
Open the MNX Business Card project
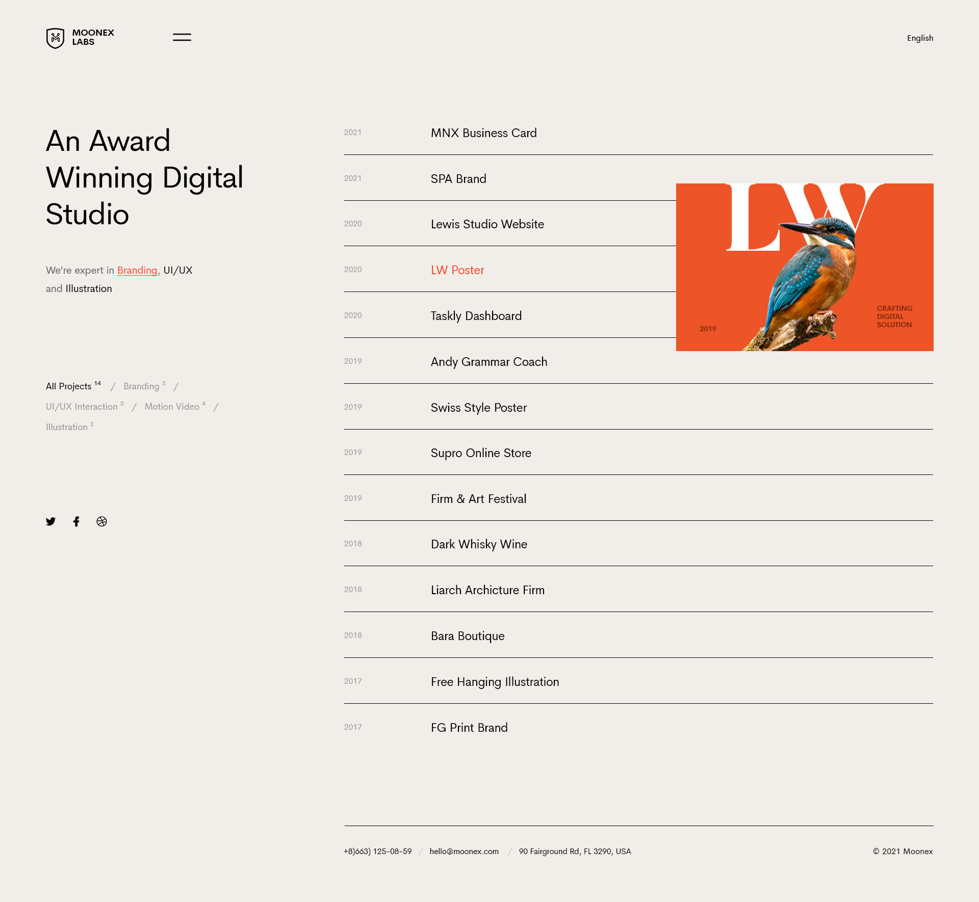pyautogui.click(x=483, y=133)
